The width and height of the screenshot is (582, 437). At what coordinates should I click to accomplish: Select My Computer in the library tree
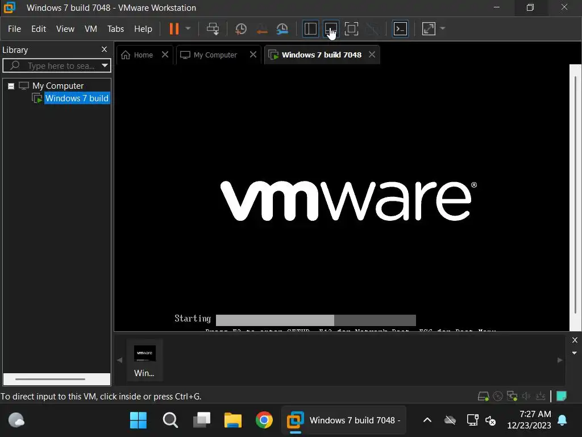pos(57,86)
